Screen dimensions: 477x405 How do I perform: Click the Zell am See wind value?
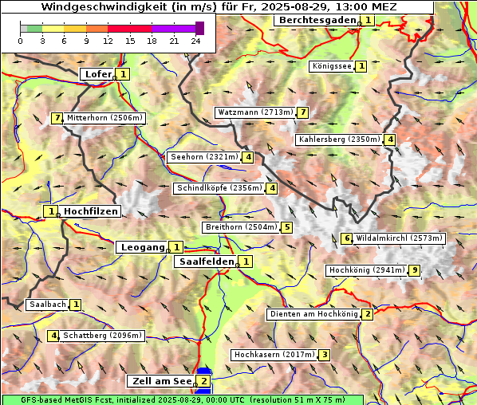tap(203, 381)
